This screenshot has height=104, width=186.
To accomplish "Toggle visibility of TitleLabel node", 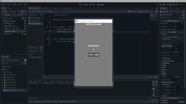I will point(25,23).
